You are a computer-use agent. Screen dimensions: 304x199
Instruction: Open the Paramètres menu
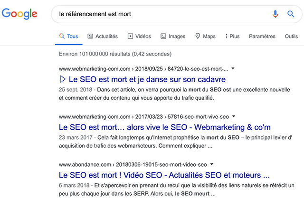(x=262, y=36)
